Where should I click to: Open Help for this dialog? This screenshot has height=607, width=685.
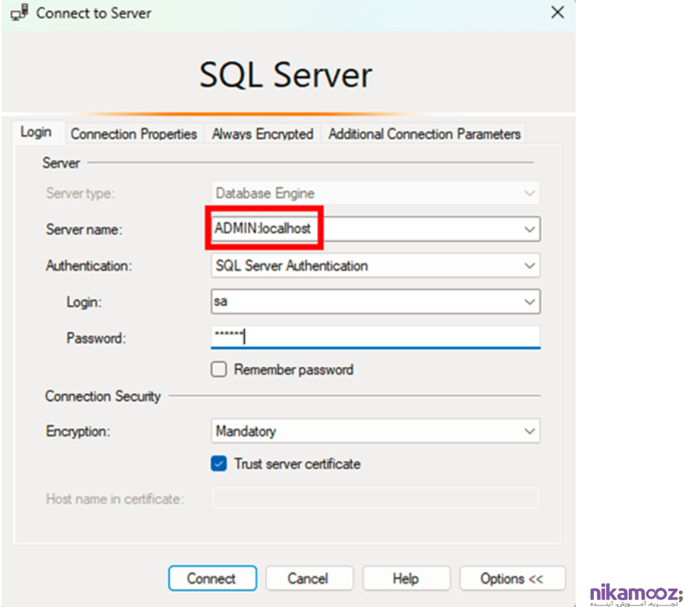(x=405, y=578)
